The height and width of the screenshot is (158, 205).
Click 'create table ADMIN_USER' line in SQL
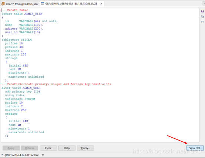click(22, 14)
